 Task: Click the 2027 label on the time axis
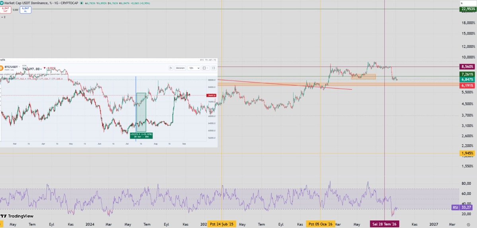pos(434,224)
